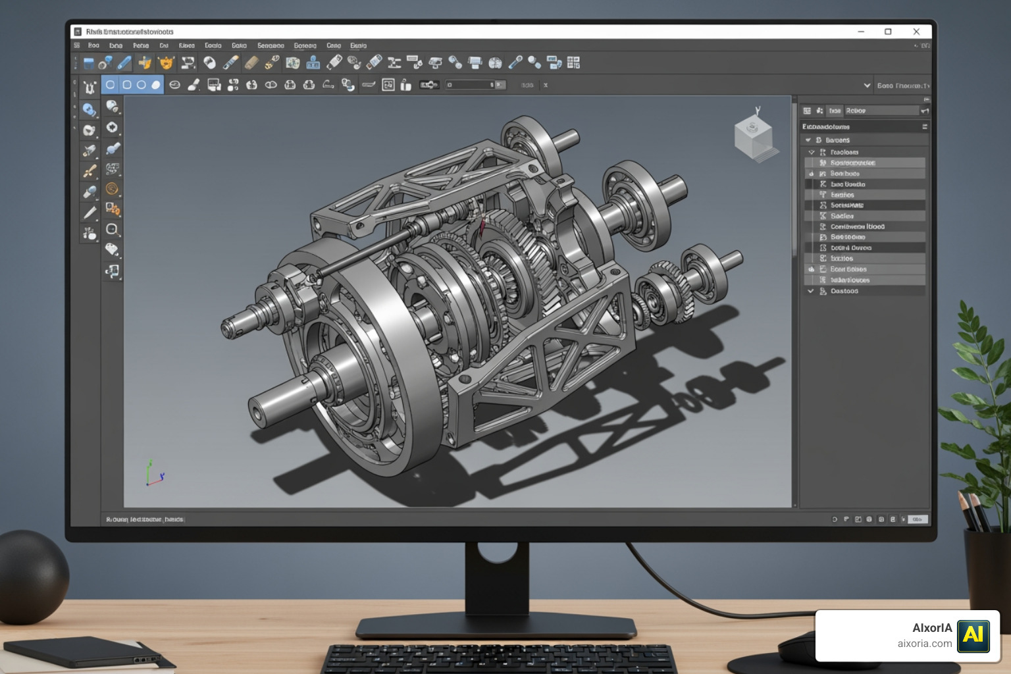
Task: Select the star gear icon in left palette
Action: (x=112, y=127)
